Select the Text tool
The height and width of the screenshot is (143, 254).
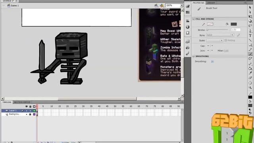click(x=250, y=35)
